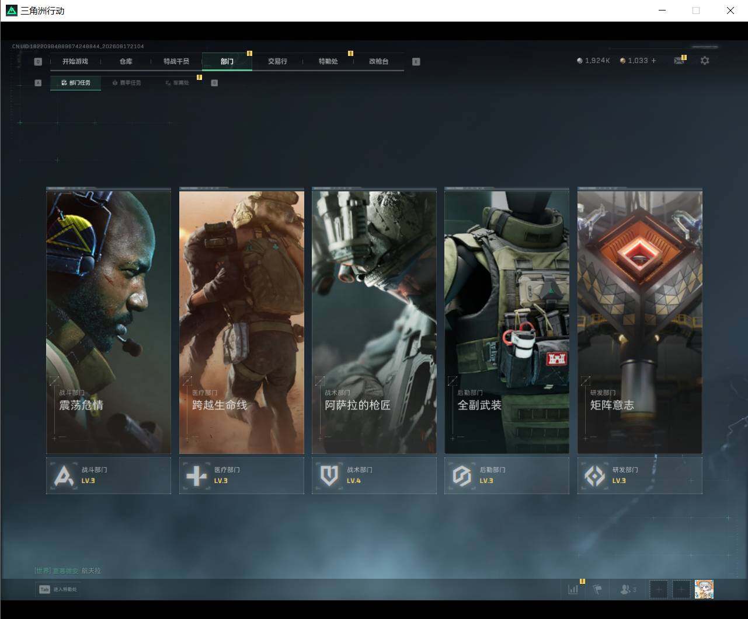
Task: Select the 部门 tab
Action: (227, 61)
